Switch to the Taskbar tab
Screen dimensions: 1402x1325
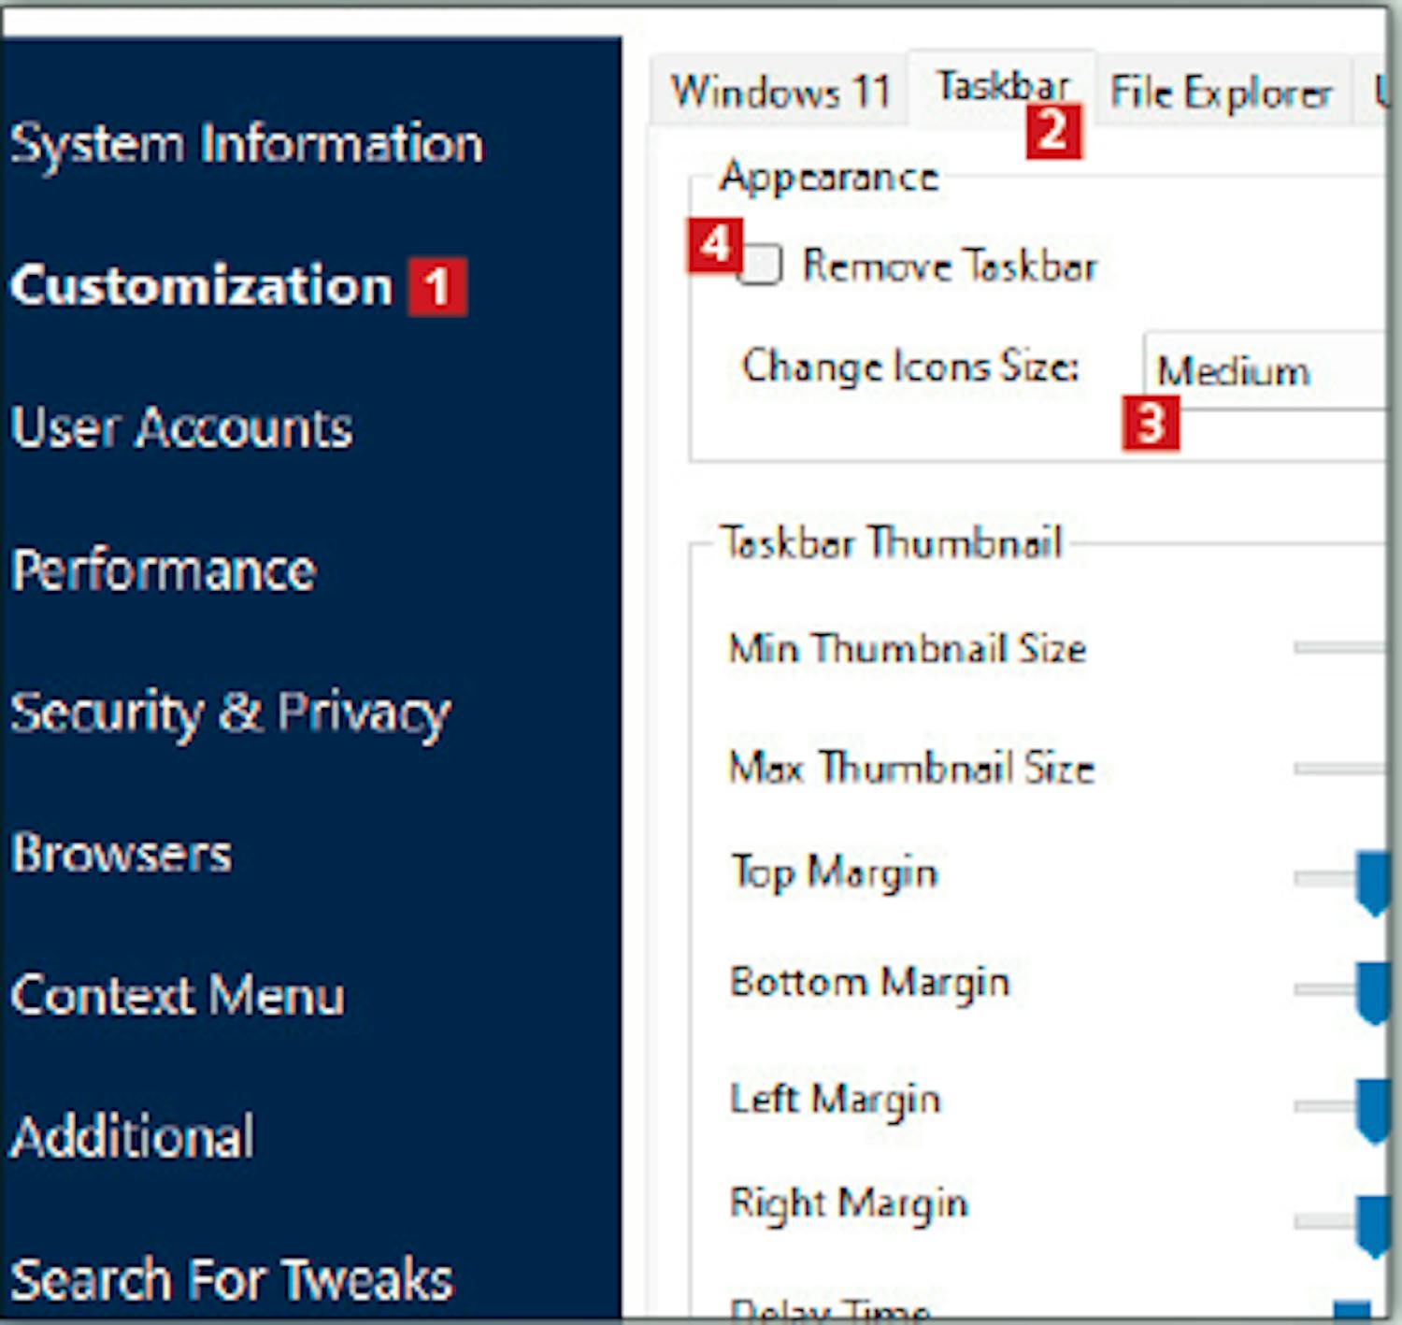click(x=1001, y=87)
